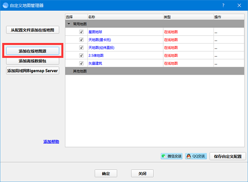
Task: Close the custom map manager window
Action: [x=239, y=5]
